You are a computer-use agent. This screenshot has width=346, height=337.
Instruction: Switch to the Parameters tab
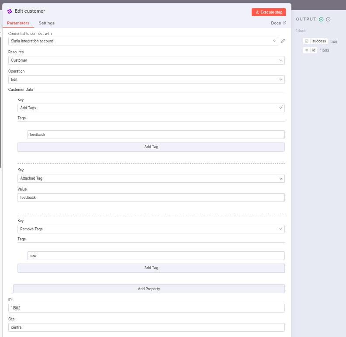click(18, 23)
